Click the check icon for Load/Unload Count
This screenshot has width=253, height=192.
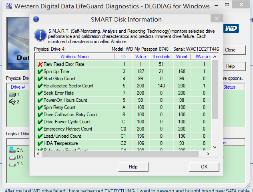tap(40, 136)
